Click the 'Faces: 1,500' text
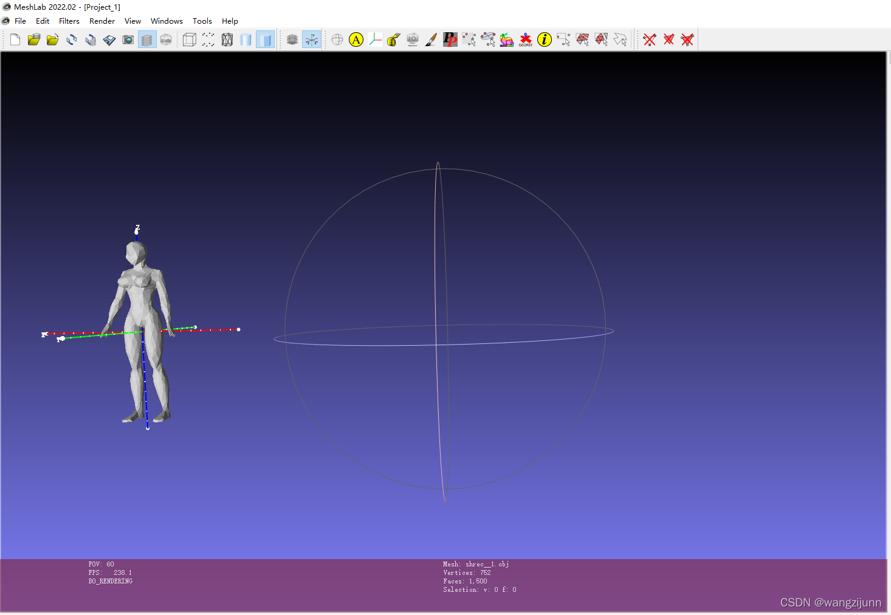 [x=465, y=581]
